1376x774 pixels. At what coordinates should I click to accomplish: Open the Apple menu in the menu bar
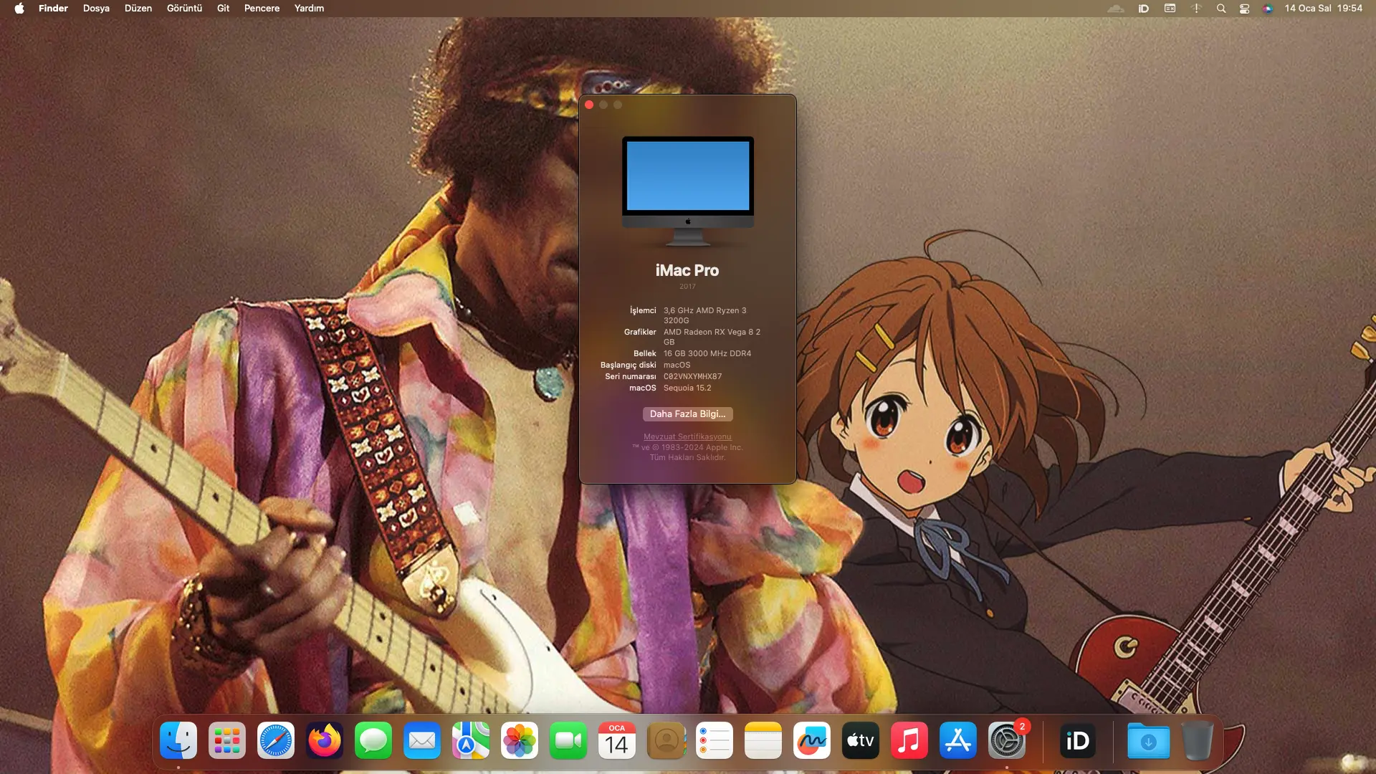point(19,9)
